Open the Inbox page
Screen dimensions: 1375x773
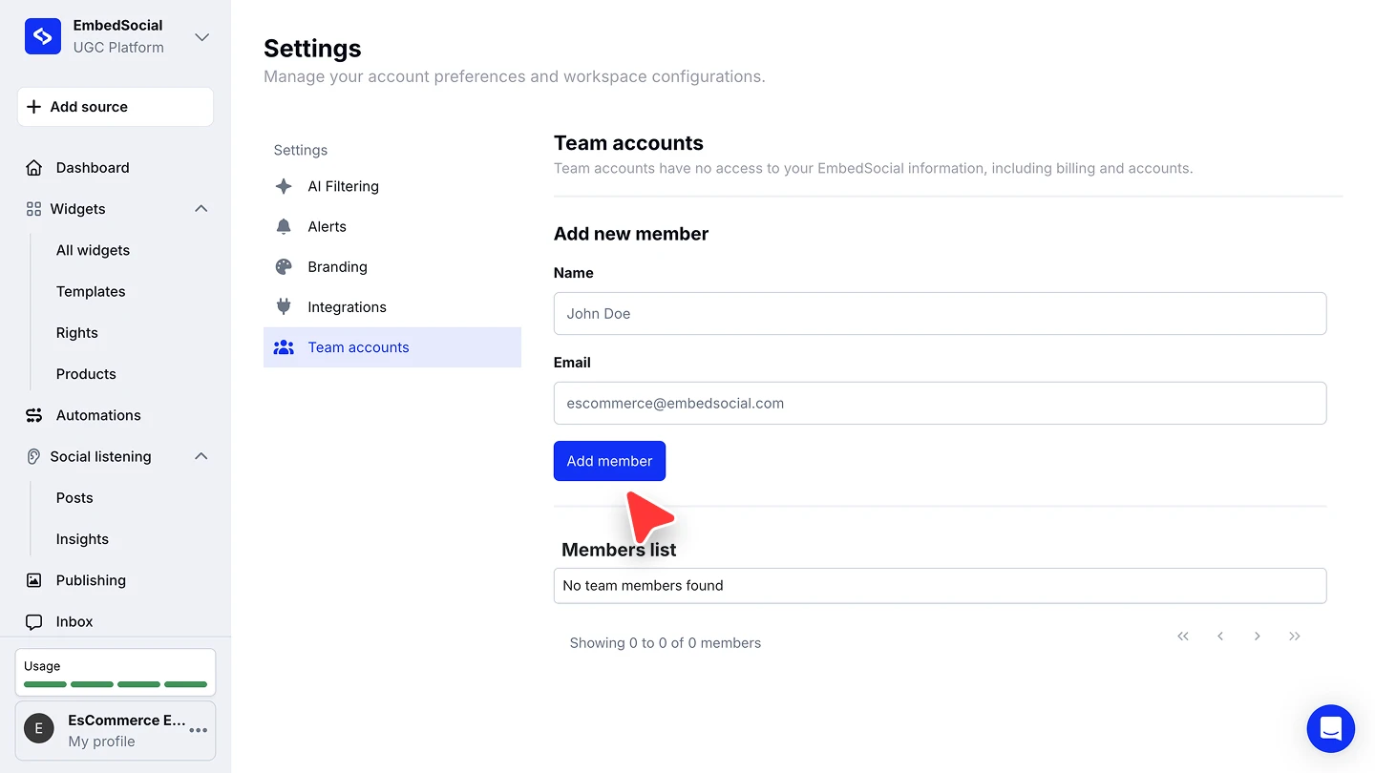coord(74,622)
